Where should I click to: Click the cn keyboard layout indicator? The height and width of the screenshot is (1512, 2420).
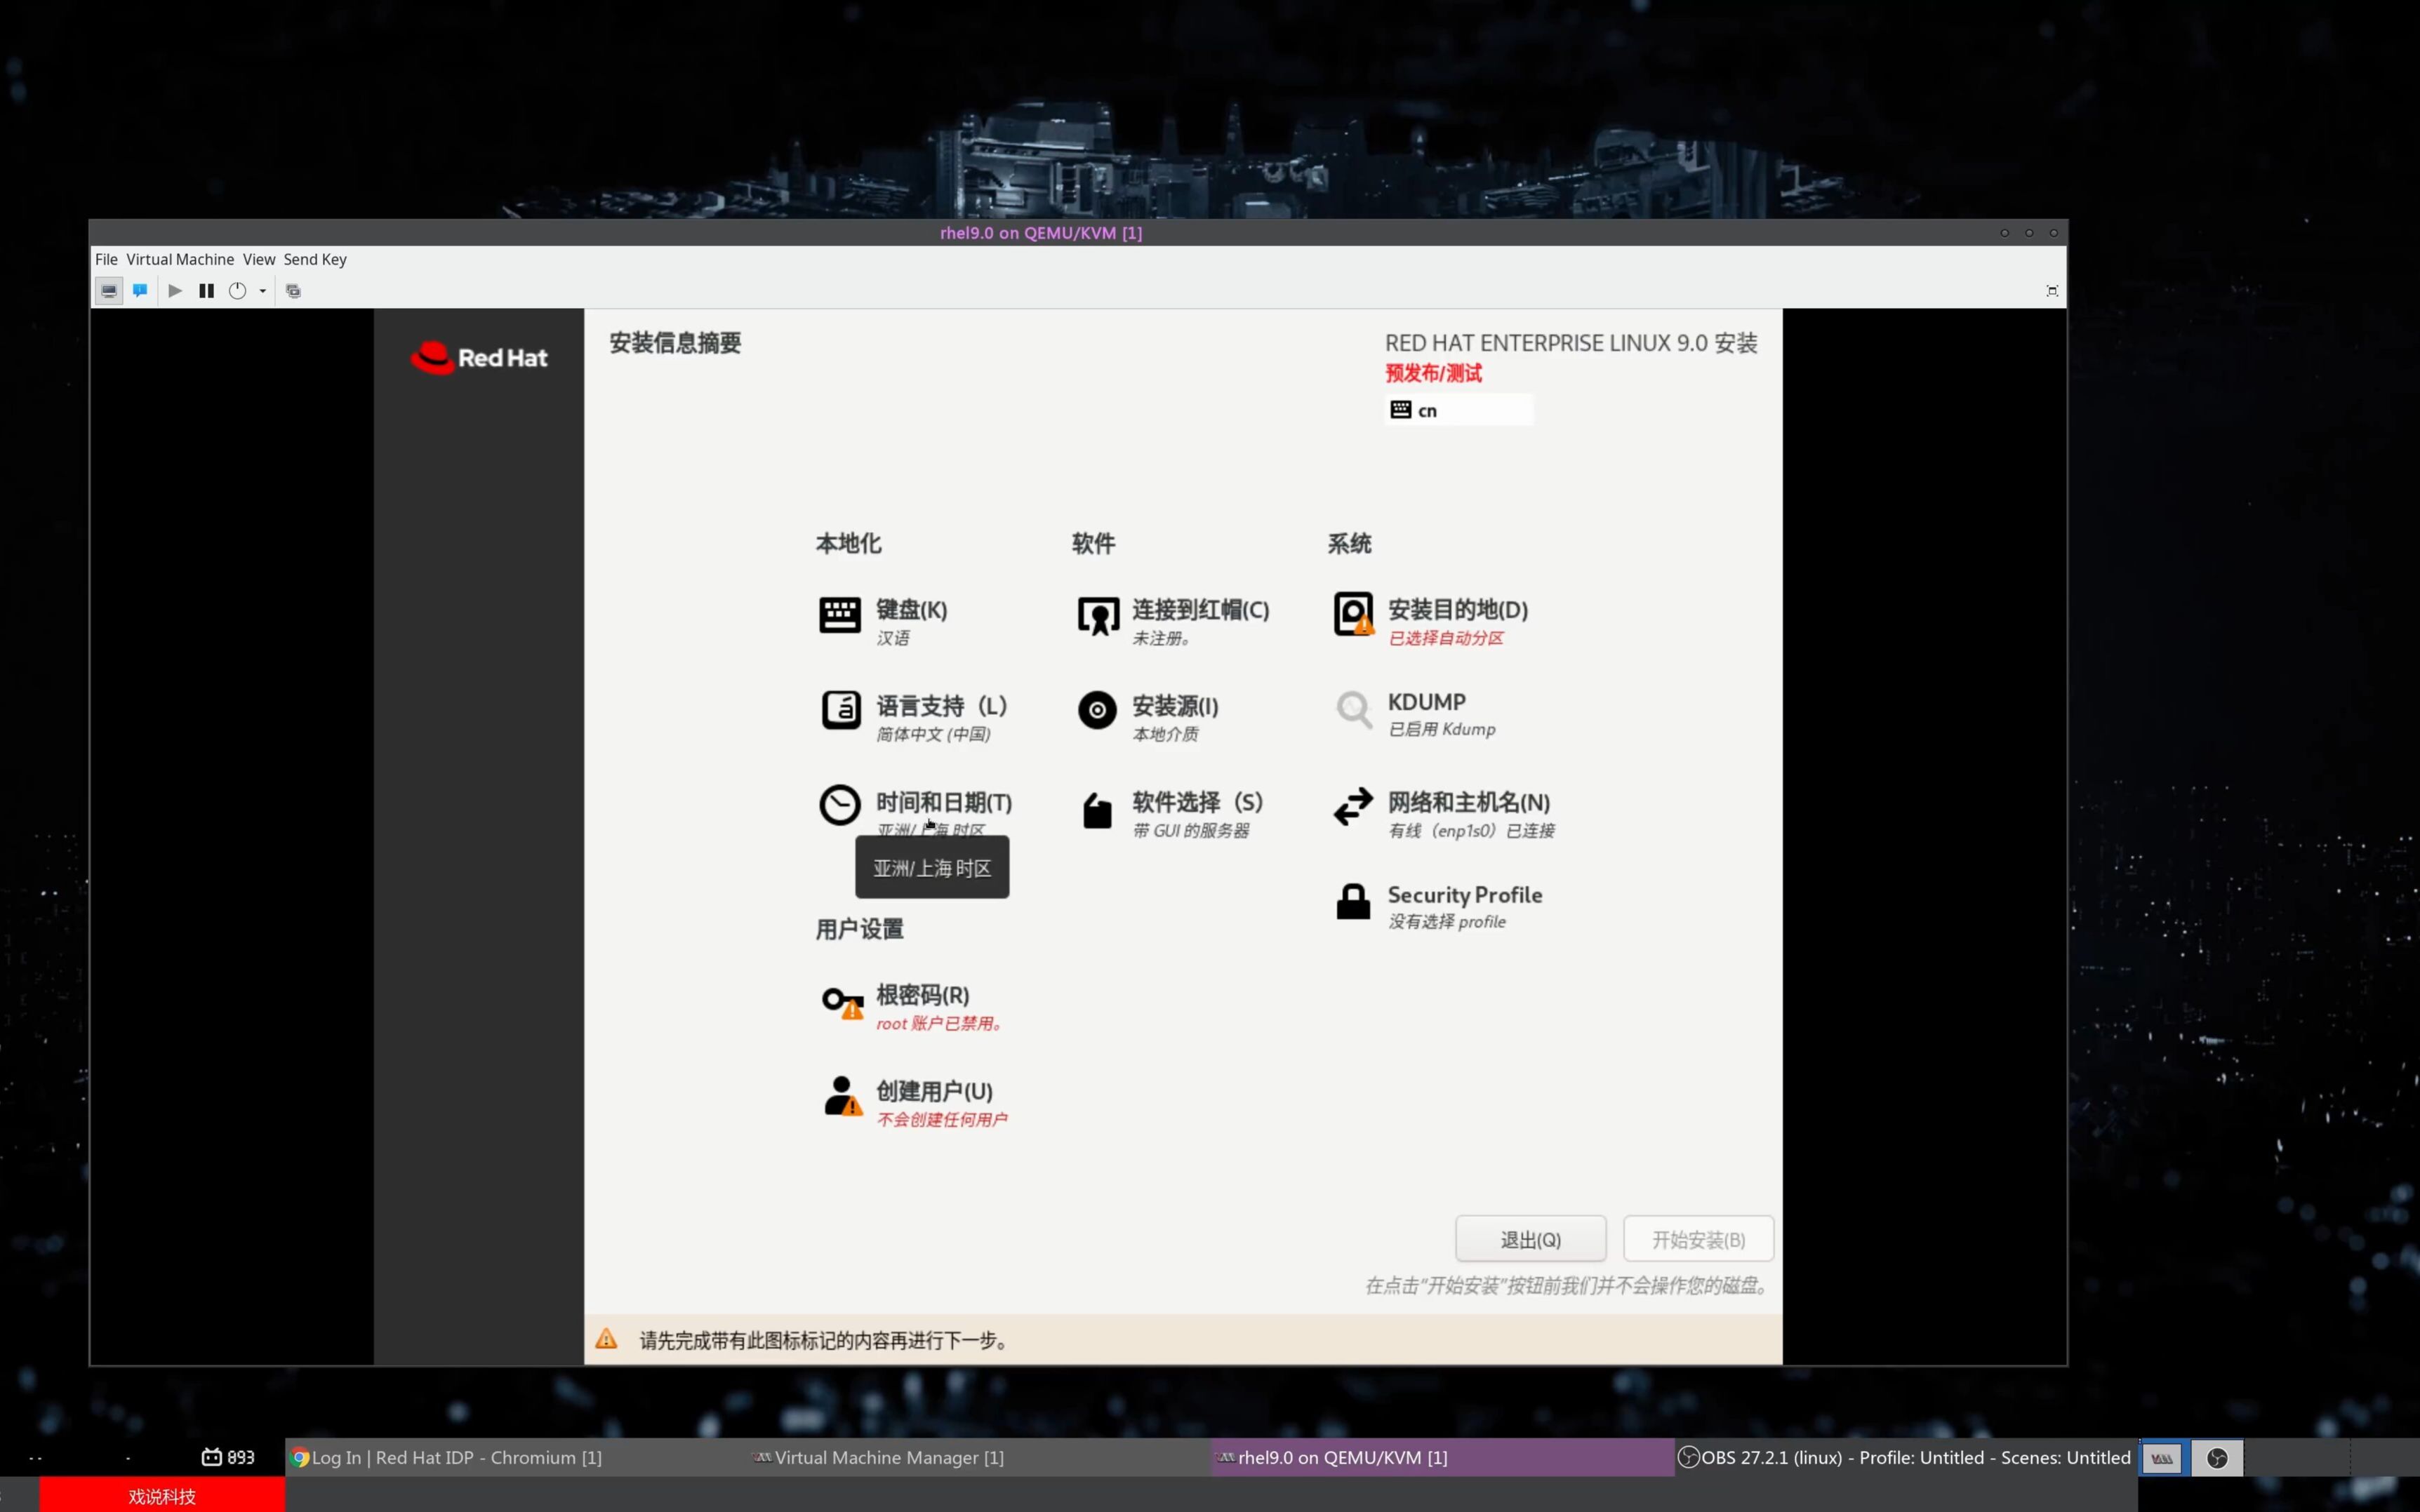pyautogui.click(x=1458, y=410)
